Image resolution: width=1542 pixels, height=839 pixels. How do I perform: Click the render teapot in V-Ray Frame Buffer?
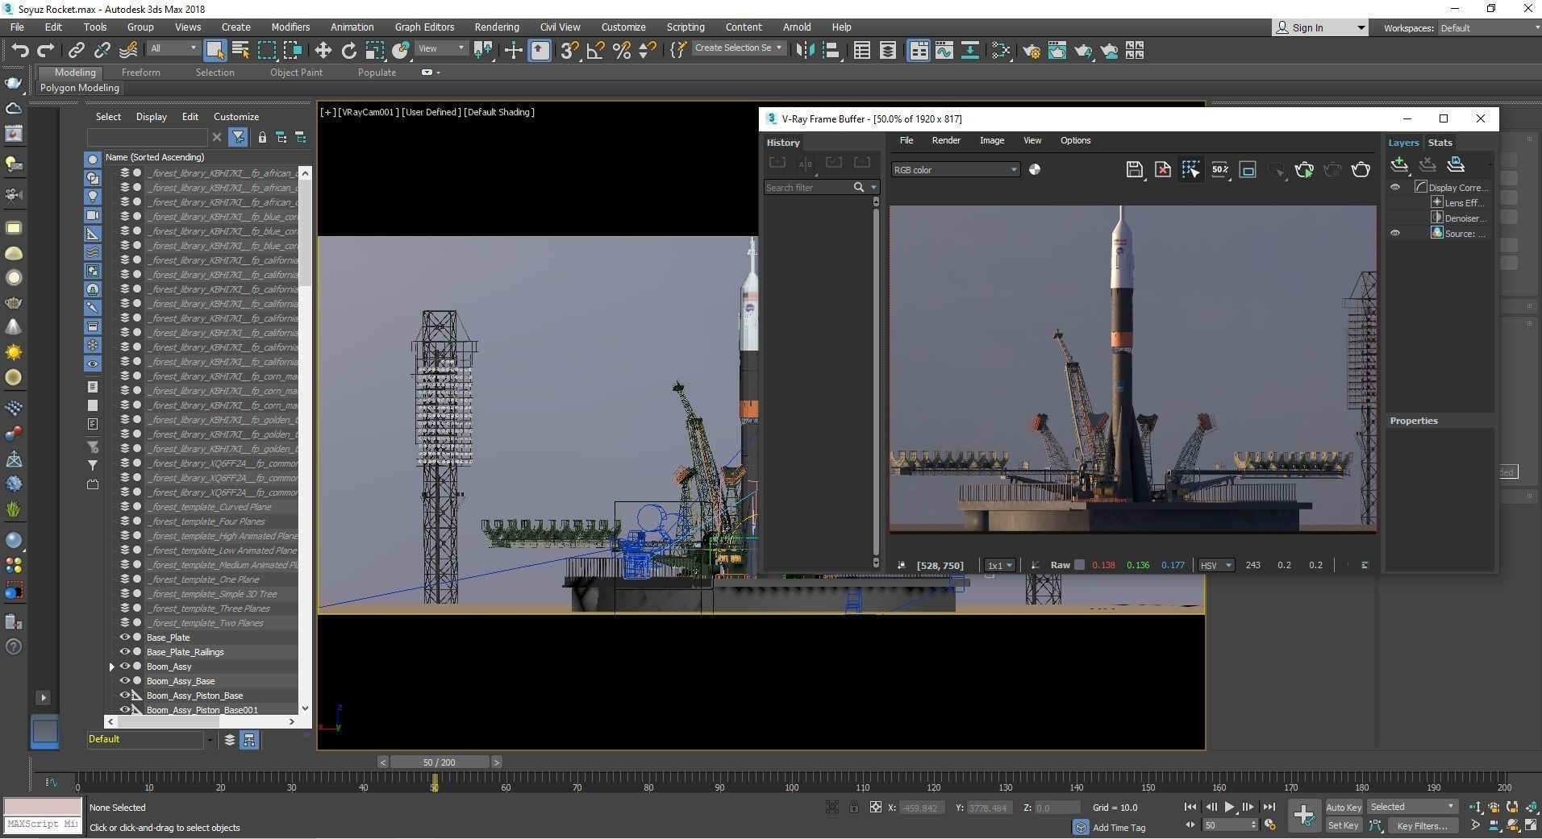pos(1361,169)
